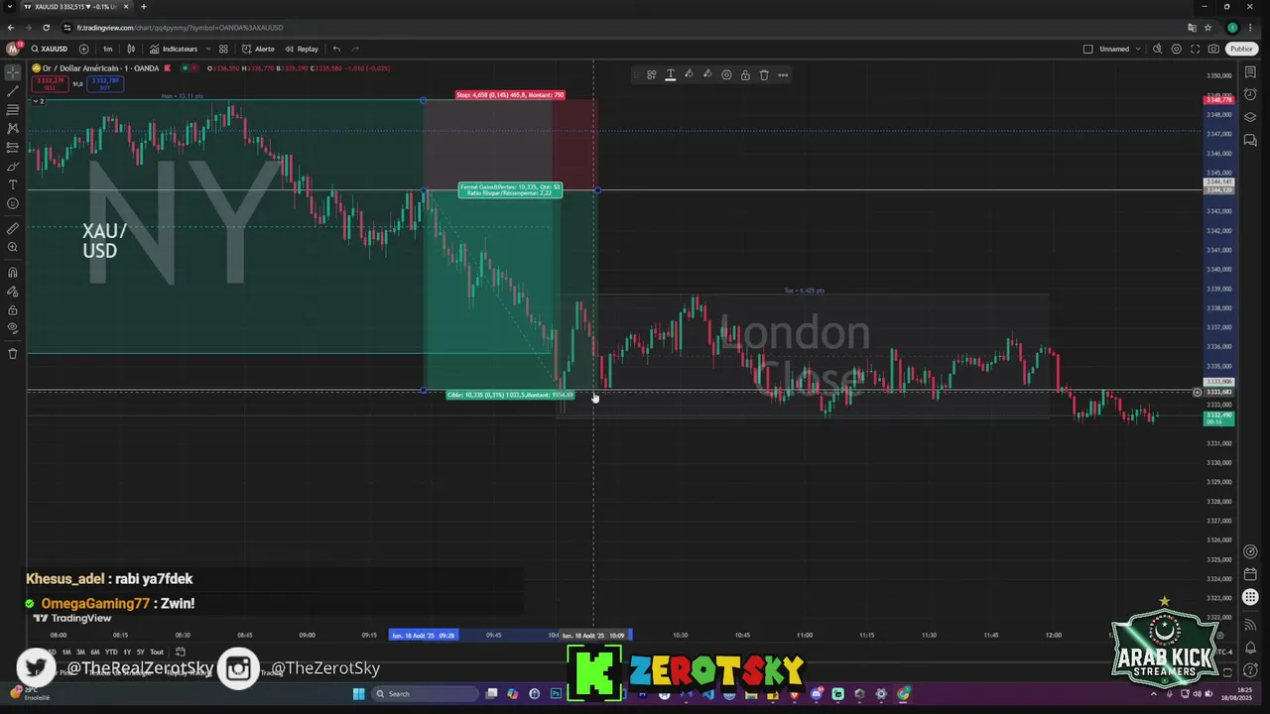Open the quick search icon in top bar

click(x=1157, y=49)
